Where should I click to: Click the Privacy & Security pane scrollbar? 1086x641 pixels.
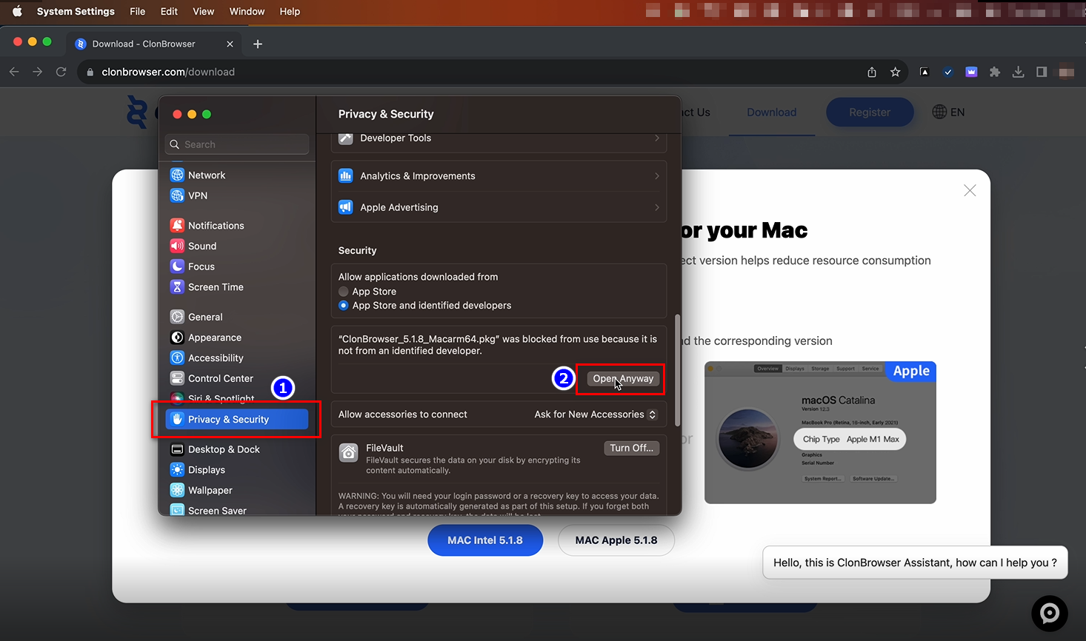[677, 370]
